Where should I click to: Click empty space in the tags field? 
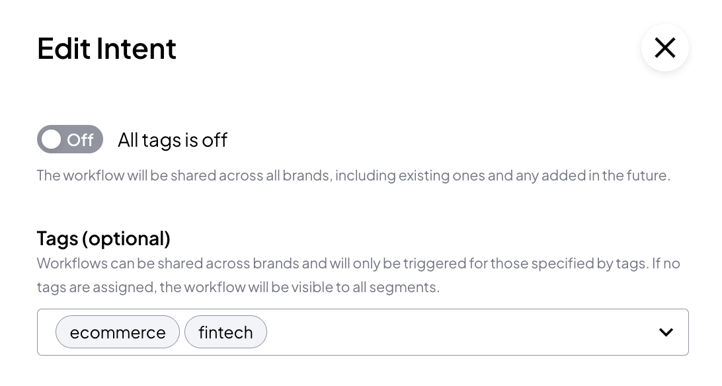click(x=460, y=332)
